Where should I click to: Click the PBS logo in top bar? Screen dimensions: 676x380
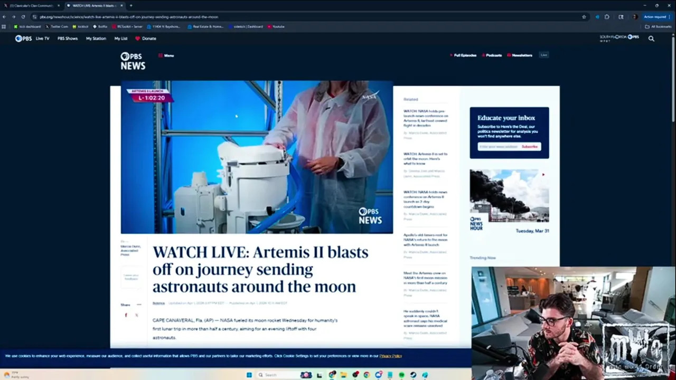tap(23, 39)
